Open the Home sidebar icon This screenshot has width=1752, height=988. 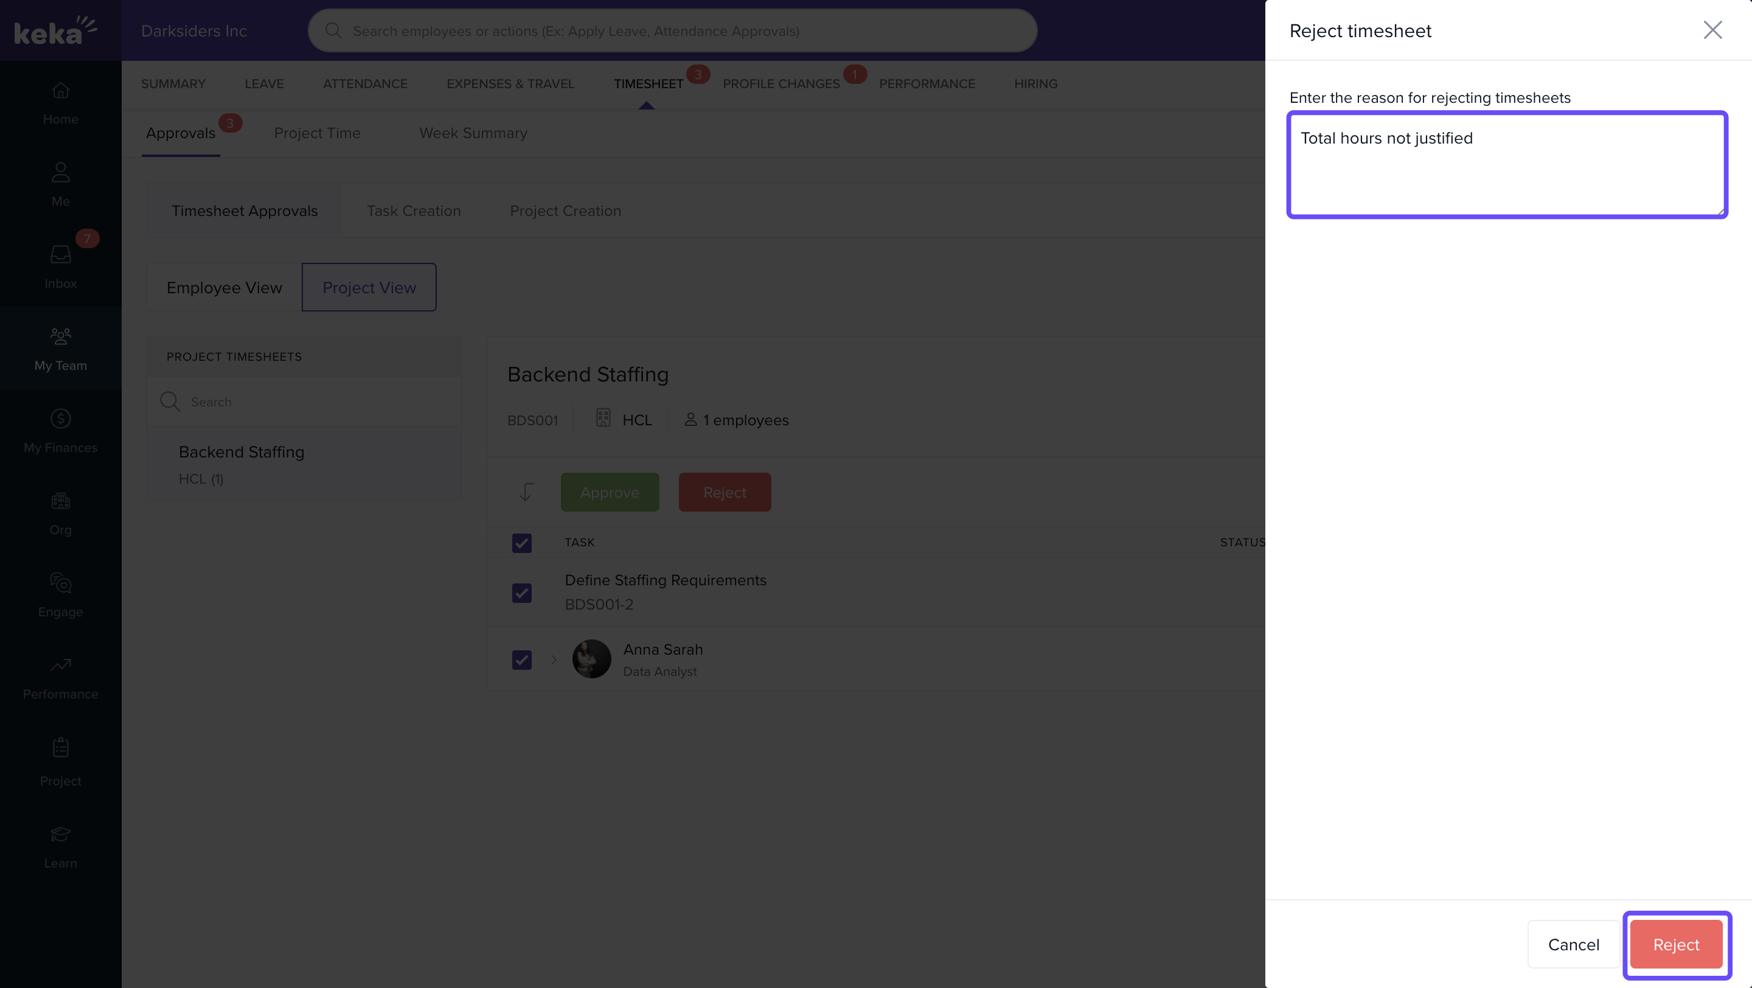click(61, 91)
